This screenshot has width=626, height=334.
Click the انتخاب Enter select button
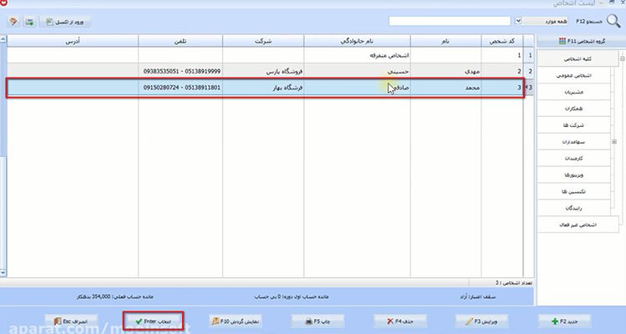coord(154,321)
